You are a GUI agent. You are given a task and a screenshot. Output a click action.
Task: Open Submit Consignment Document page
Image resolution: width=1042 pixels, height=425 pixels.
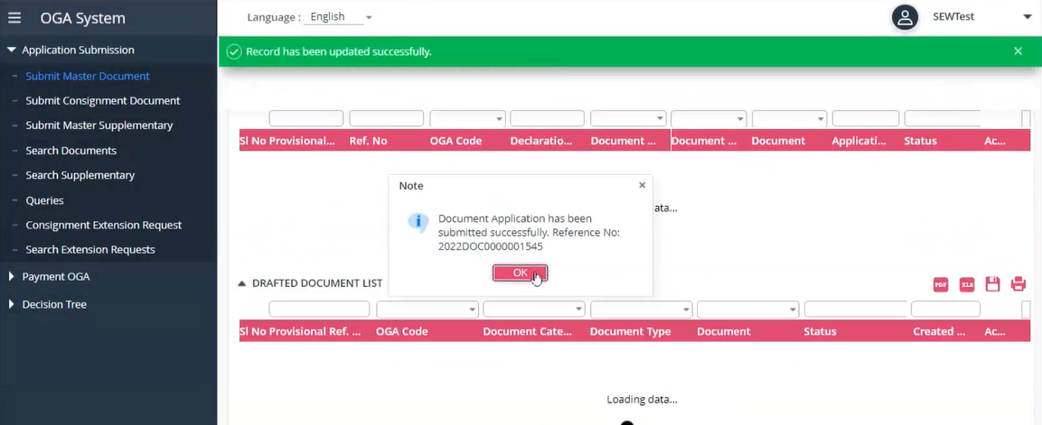102,100
